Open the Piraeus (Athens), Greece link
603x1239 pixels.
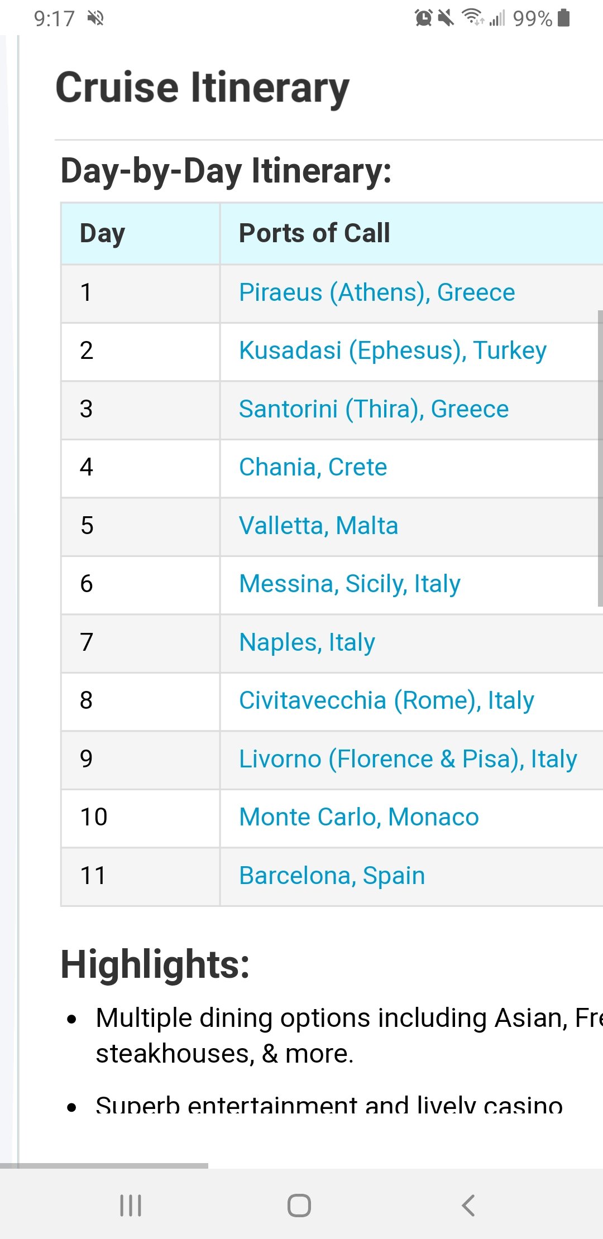click(x=377, y=292)
